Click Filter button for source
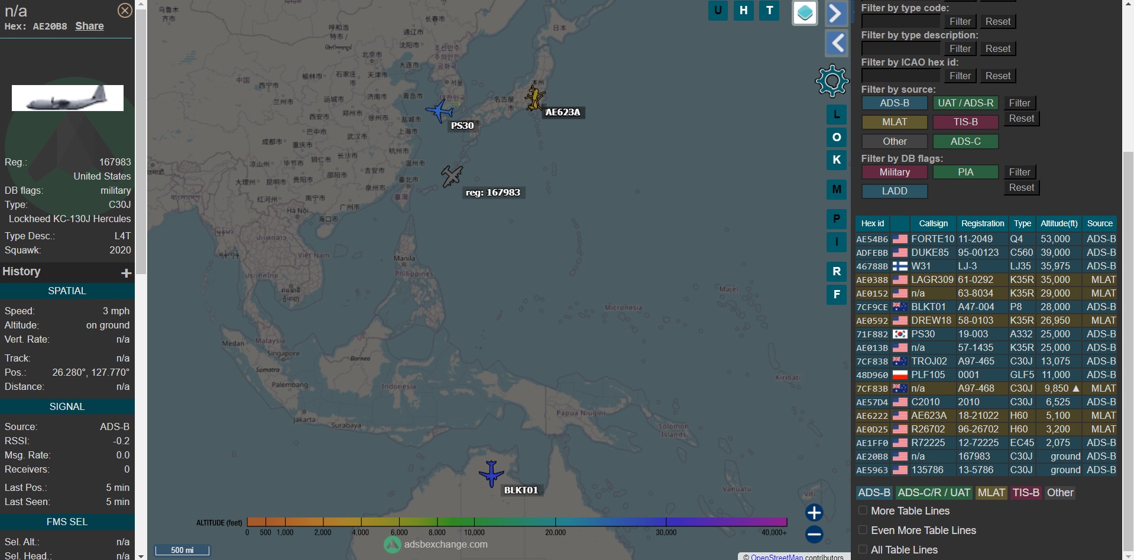The width and height of the screenshot is (1134, 560). pos(1019,103)
